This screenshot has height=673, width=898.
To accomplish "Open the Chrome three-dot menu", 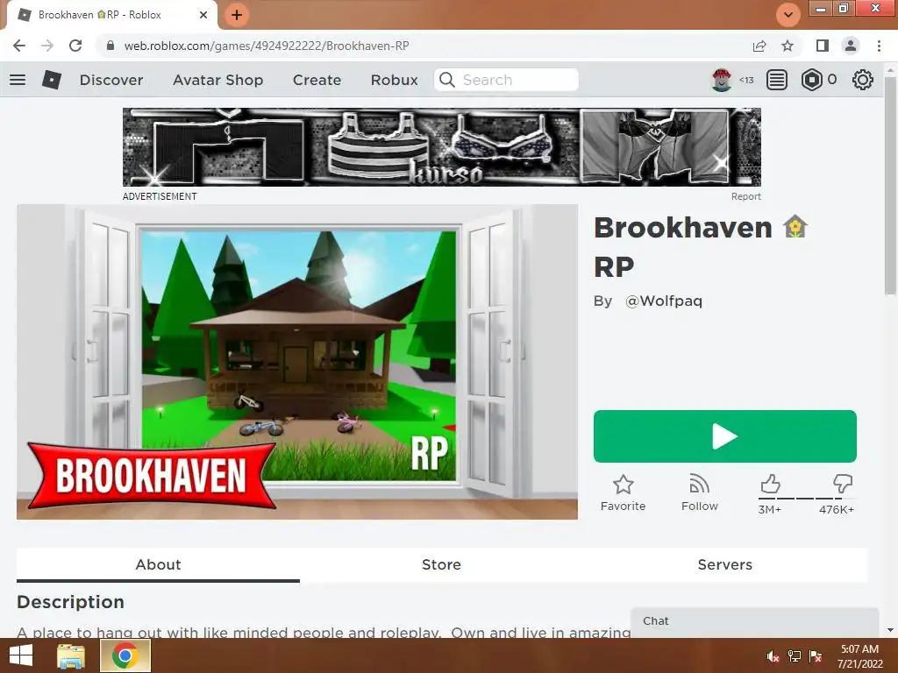I will point(879,46).
